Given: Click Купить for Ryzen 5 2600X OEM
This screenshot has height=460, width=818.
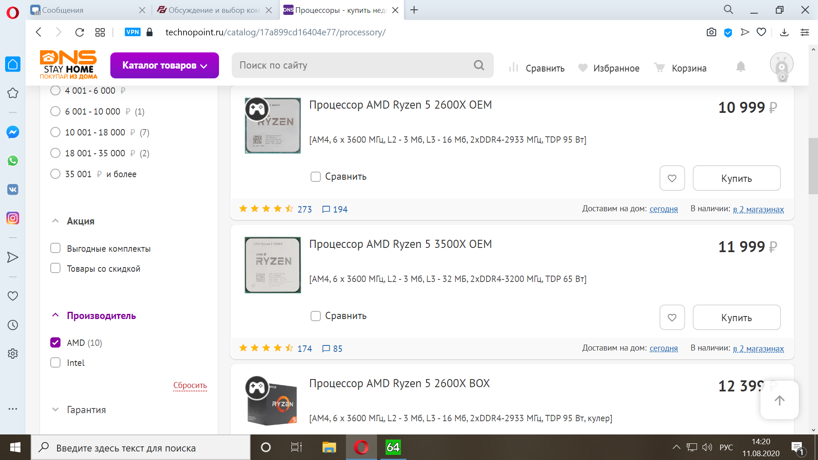Looking at the screenshot, I should tap(736, 178).
